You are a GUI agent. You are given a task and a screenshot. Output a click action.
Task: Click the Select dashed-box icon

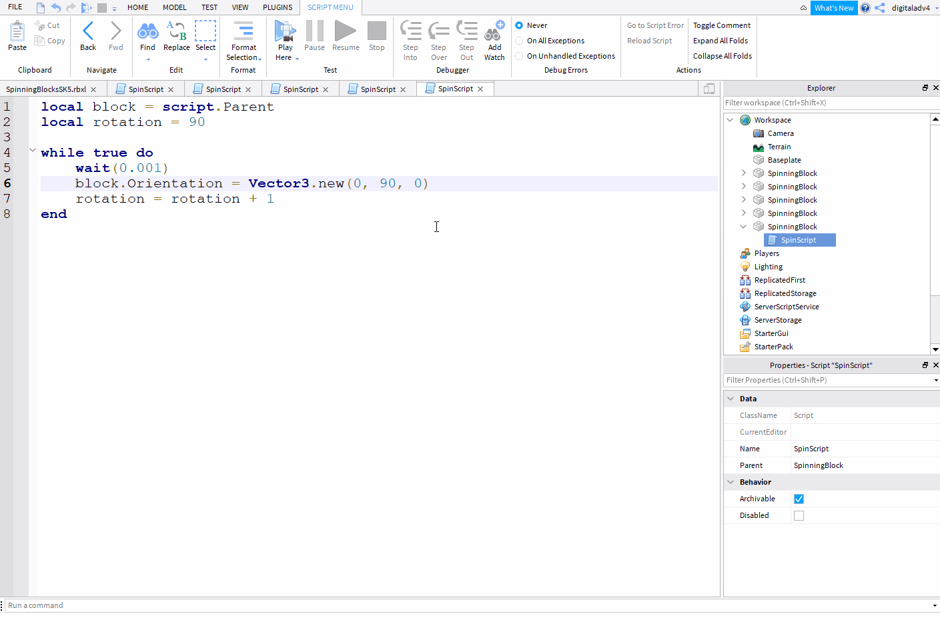(205, 31)
